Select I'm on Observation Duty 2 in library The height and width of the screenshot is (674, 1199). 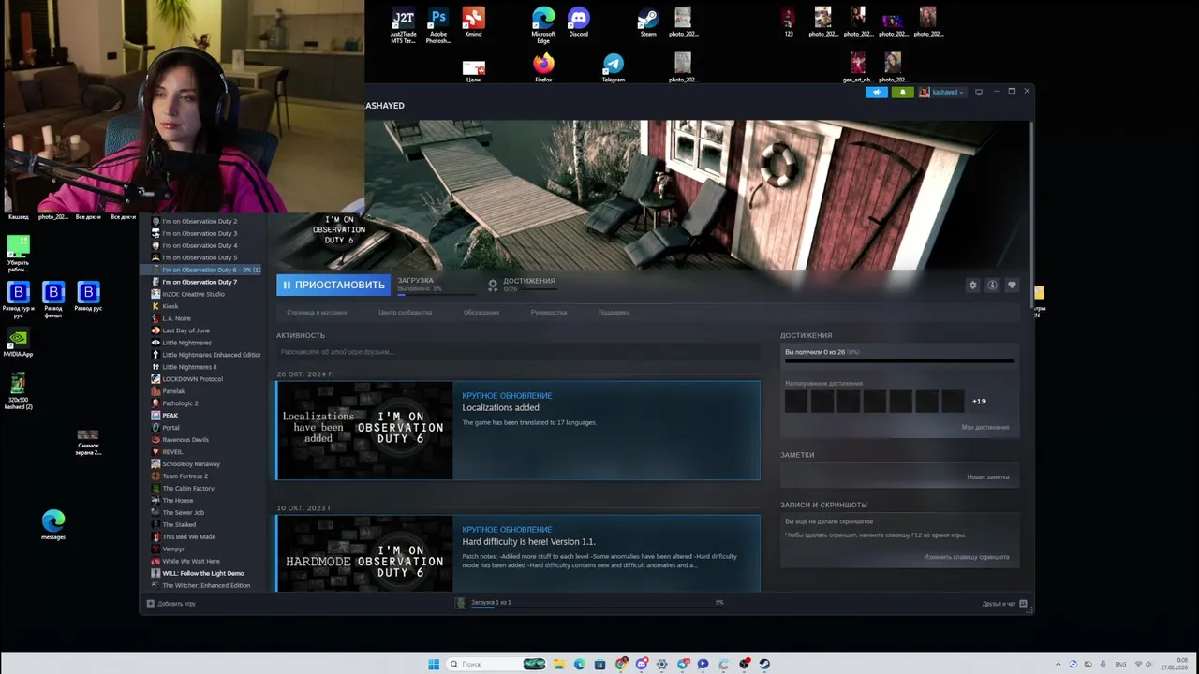pyautogui.click(x=200, y=221)
